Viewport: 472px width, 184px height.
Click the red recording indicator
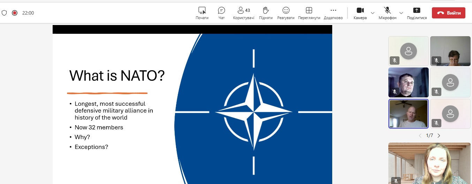(x=15, y=13)
